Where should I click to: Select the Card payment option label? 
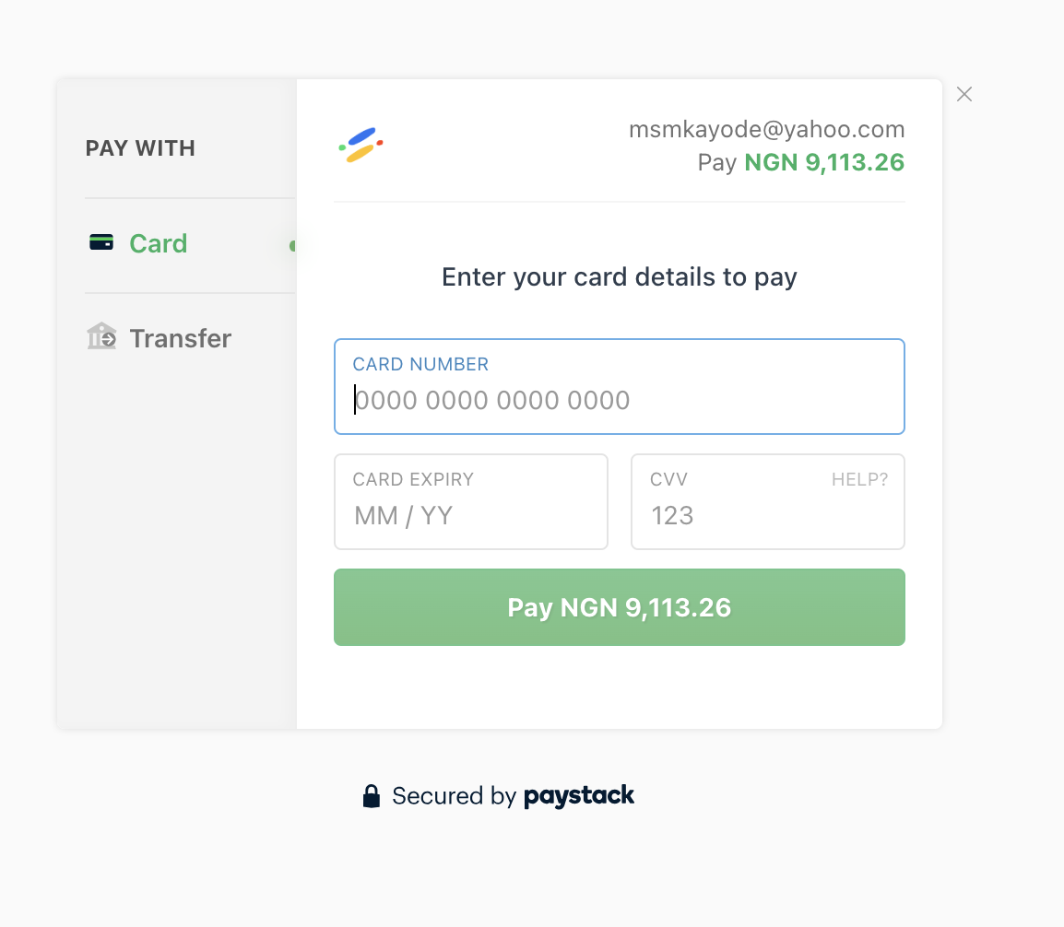click(158, 243)
